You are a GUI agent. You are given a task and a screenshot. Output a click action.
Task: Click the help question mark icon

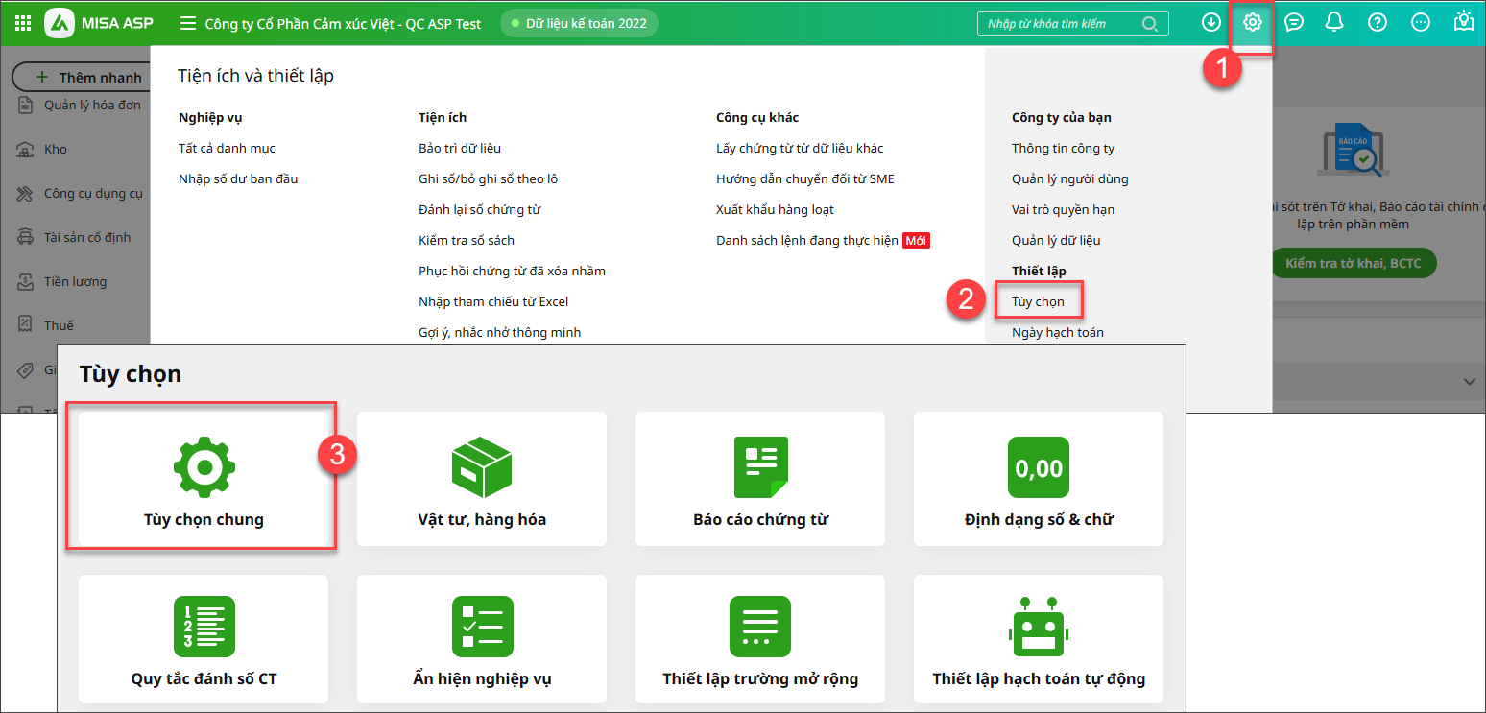click(x=1378, y=23)
